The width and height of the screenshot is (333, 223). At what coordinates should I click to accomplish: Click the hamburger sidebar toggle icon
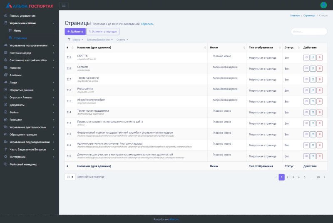64,5
